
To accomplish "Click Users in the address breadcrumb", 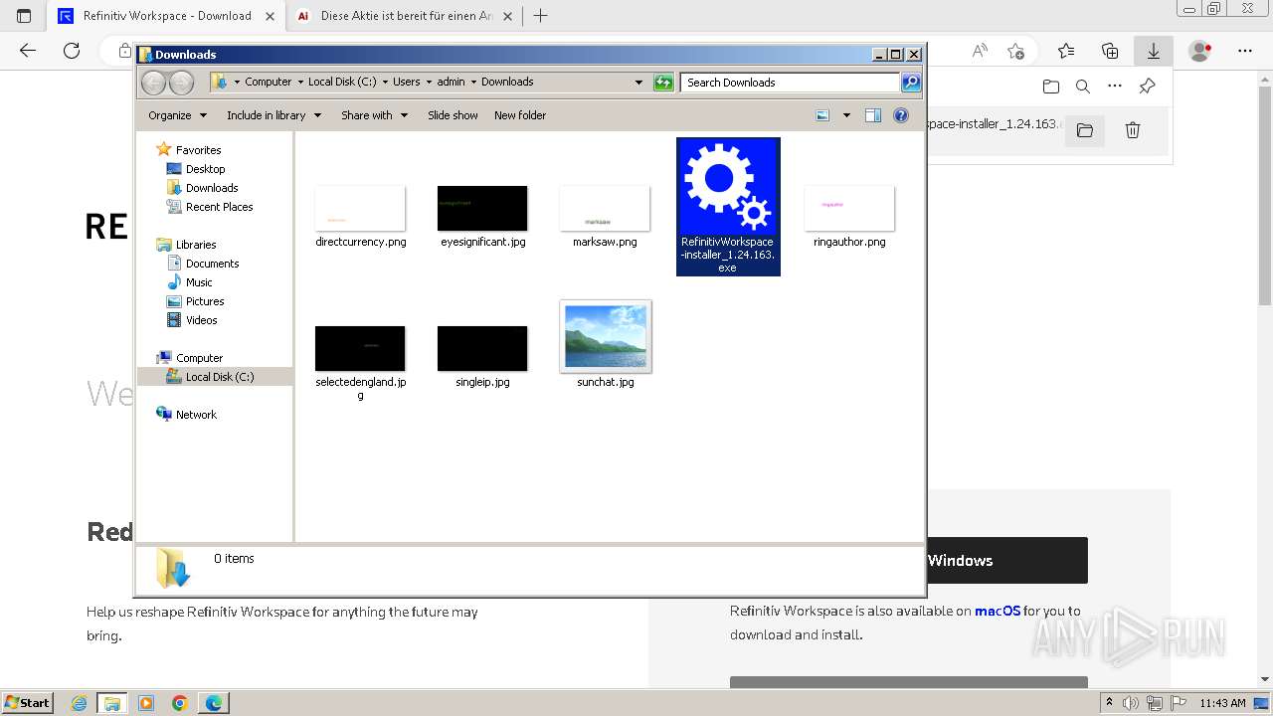I will pyautogui.click(x=406, y=83).
